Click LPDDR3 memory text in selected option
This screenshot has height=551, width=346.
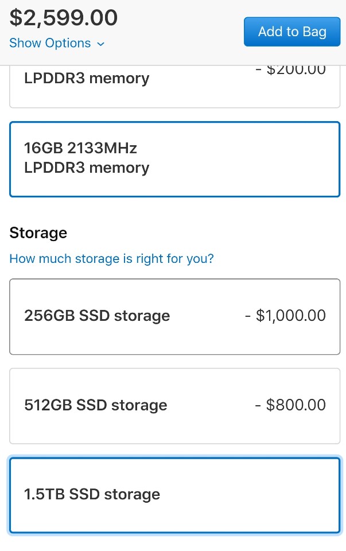(86, 168)
